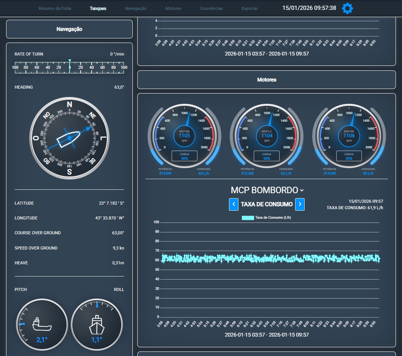Click the MCP LC rpm gauge

(x=267, y=135)
